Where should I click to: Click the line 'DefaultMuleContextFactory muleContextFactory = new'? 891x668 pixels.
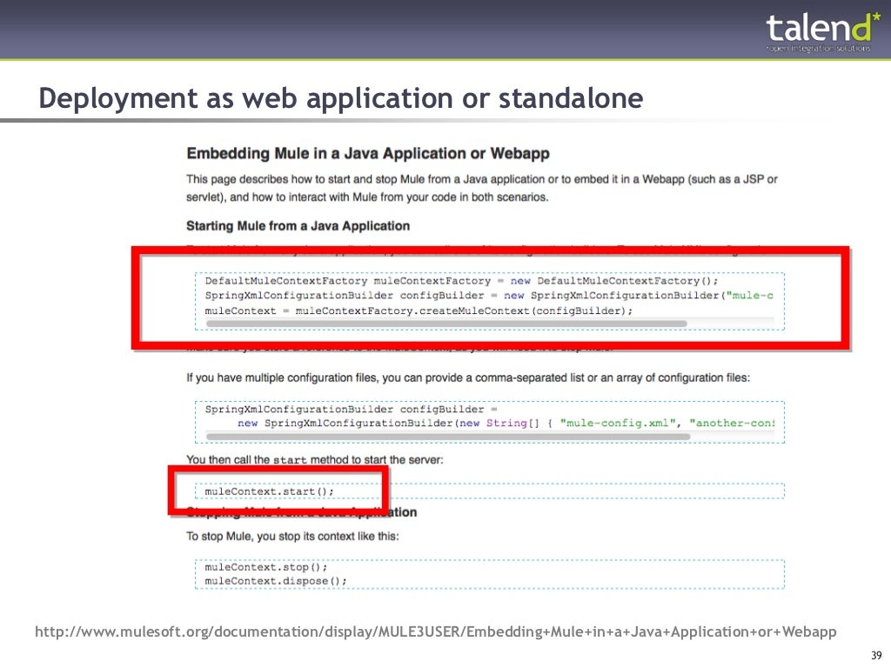(461, 281)
